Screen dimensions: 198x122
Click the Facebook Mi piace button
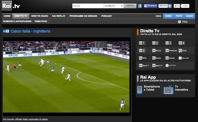pyautogui.click(x=151, y=6)
